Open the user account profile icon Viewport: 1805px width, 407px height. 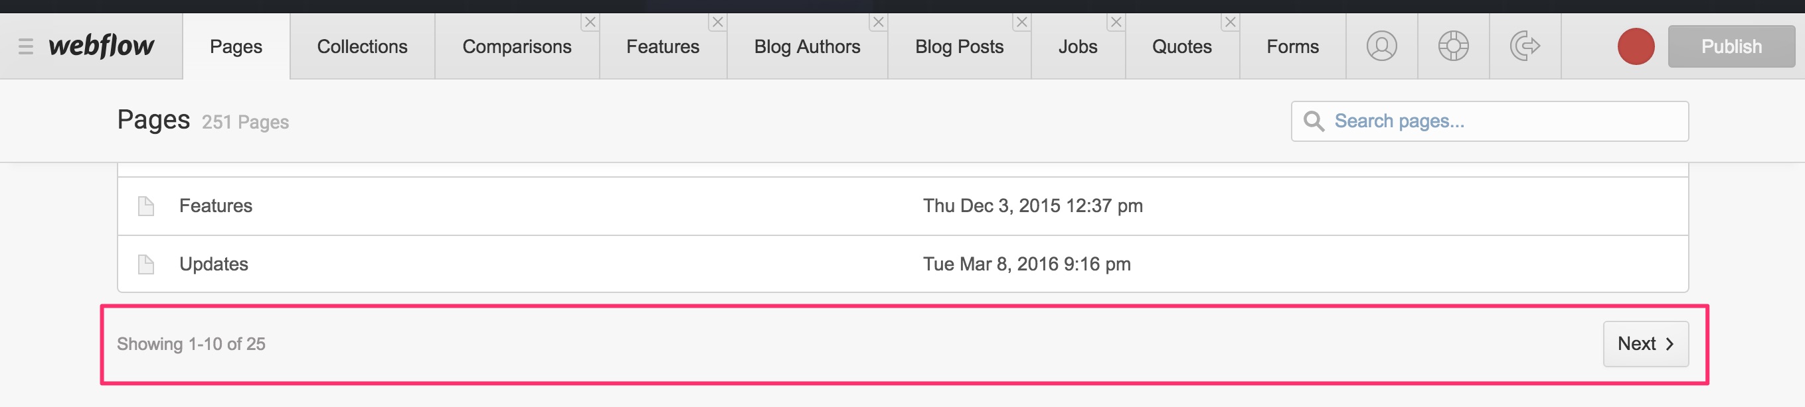1381,46
